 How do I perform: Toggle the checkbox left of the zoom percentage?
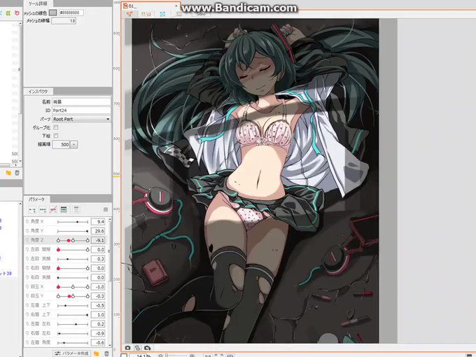(124, 355)
